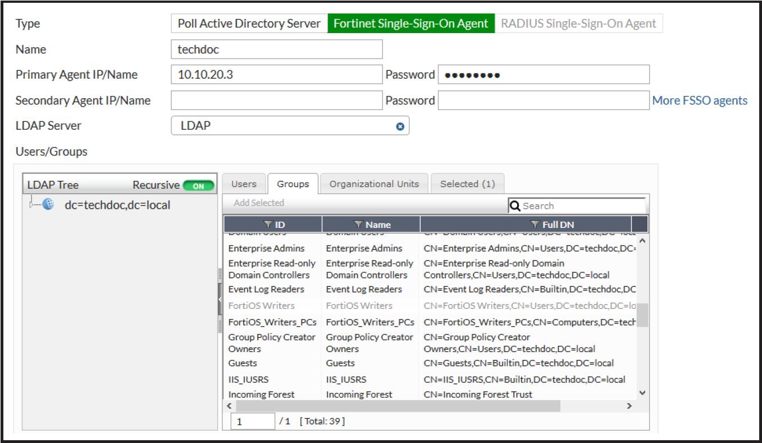Click the scroll right arrow of groups list
Screen dimensions: 762x443
coord(629,405)
